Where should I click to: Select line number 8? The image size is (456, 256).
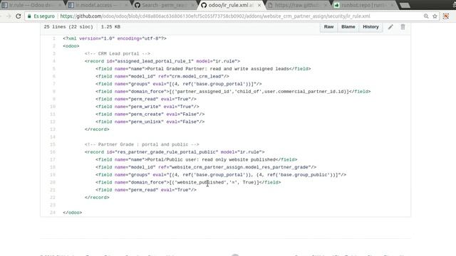pyautogui.click(x=54, y=92)
